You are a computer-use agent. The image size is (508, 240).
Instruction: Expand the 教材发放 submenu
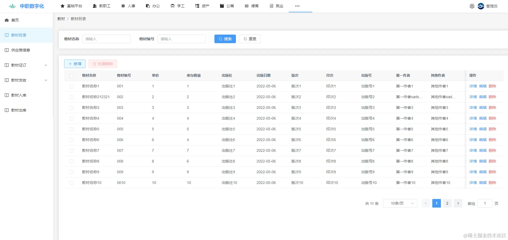46,80
